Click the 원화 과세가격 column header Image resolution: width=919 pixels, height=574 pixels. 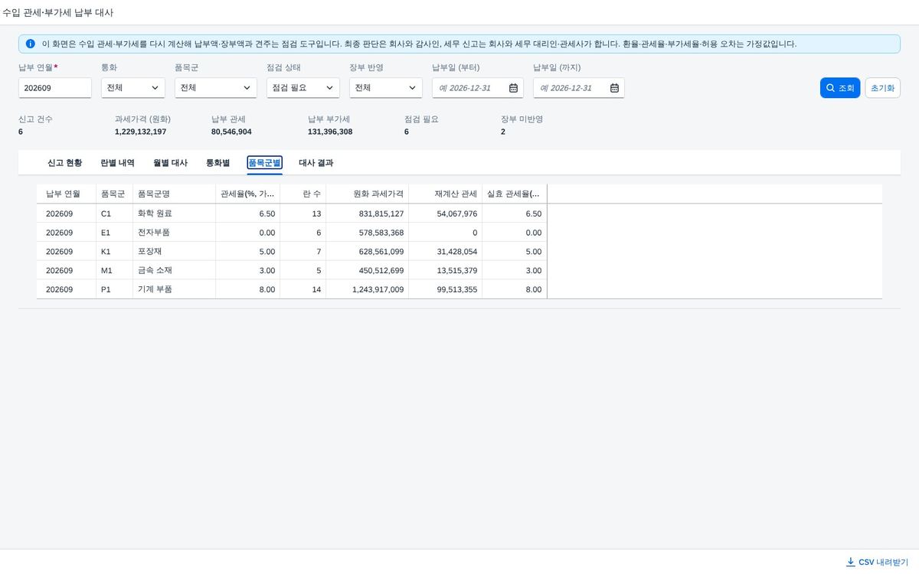pos(367,194)
